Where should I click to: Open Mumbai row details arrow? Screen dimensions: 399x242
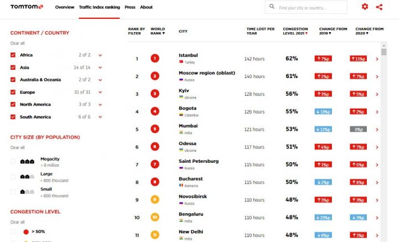pos(377,130)
